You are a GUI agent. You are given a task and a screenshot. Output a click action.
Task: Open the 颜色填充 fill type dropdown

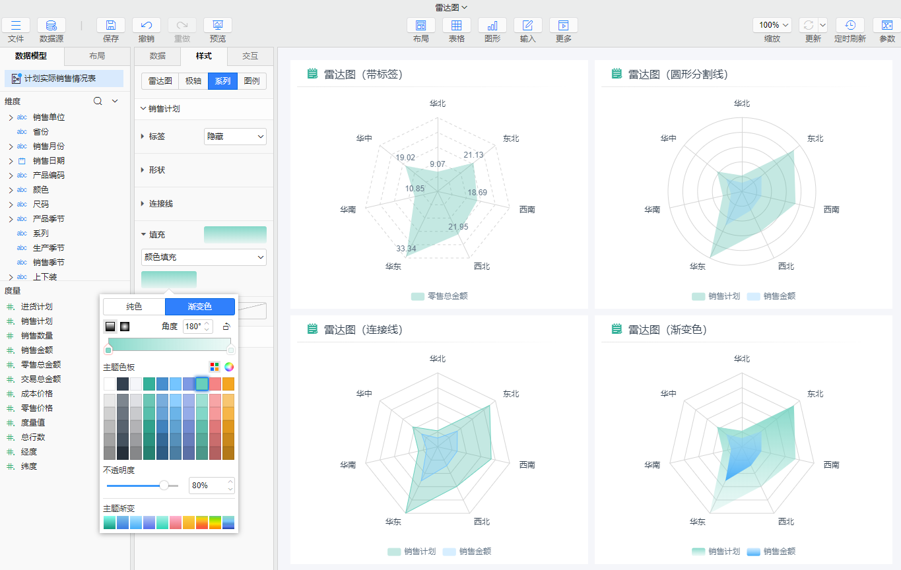tap(204, 257)
